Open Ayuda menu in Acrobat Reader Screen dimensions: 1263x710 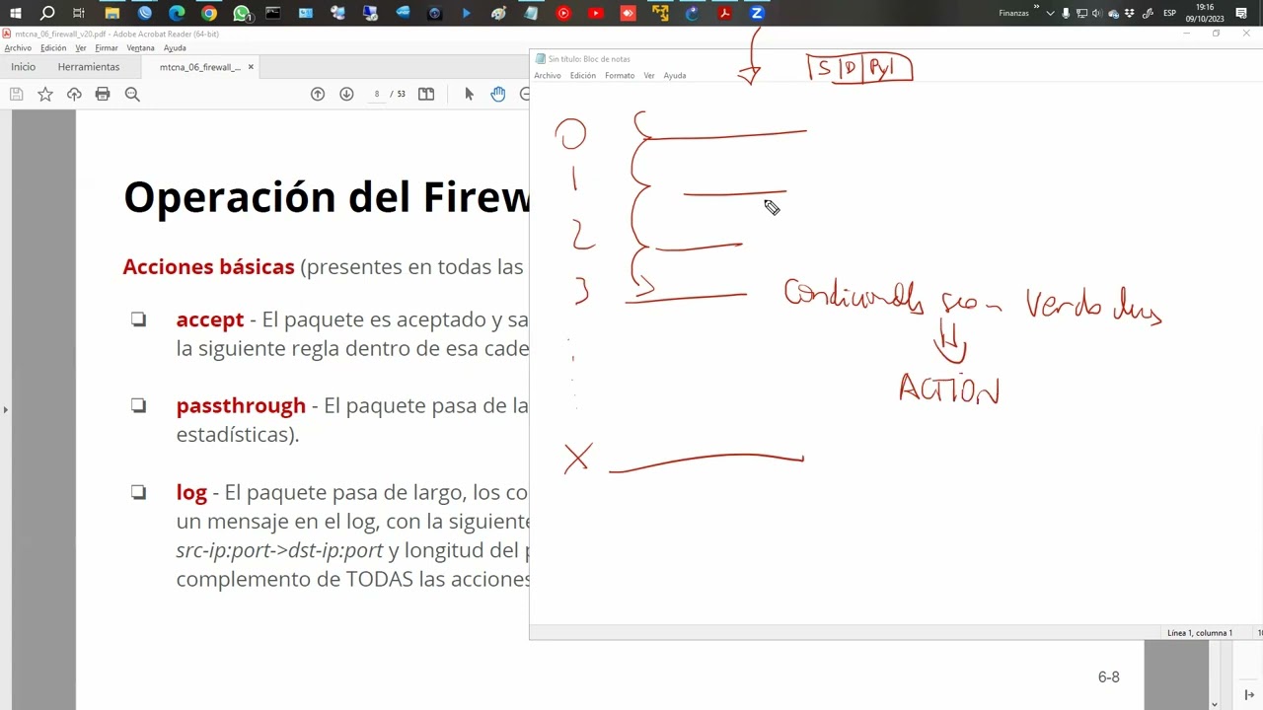click(175, 47)
